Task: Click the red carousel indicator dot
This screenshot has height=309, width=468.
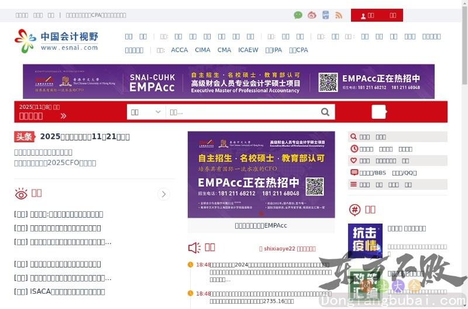Action: [x=261, y=214]
